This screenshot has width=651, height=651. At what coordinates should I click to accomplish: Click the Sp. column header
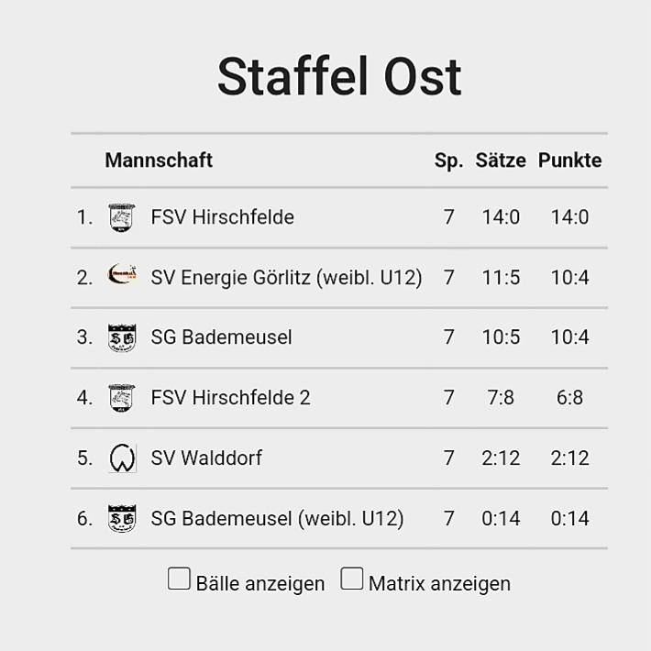pyautogui.click(x=448, y=160)
